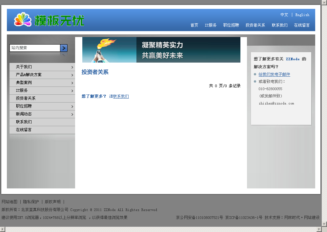Click the torch banner image
The height and width of the screenshot is (232, 327).
tap(161, 50)
